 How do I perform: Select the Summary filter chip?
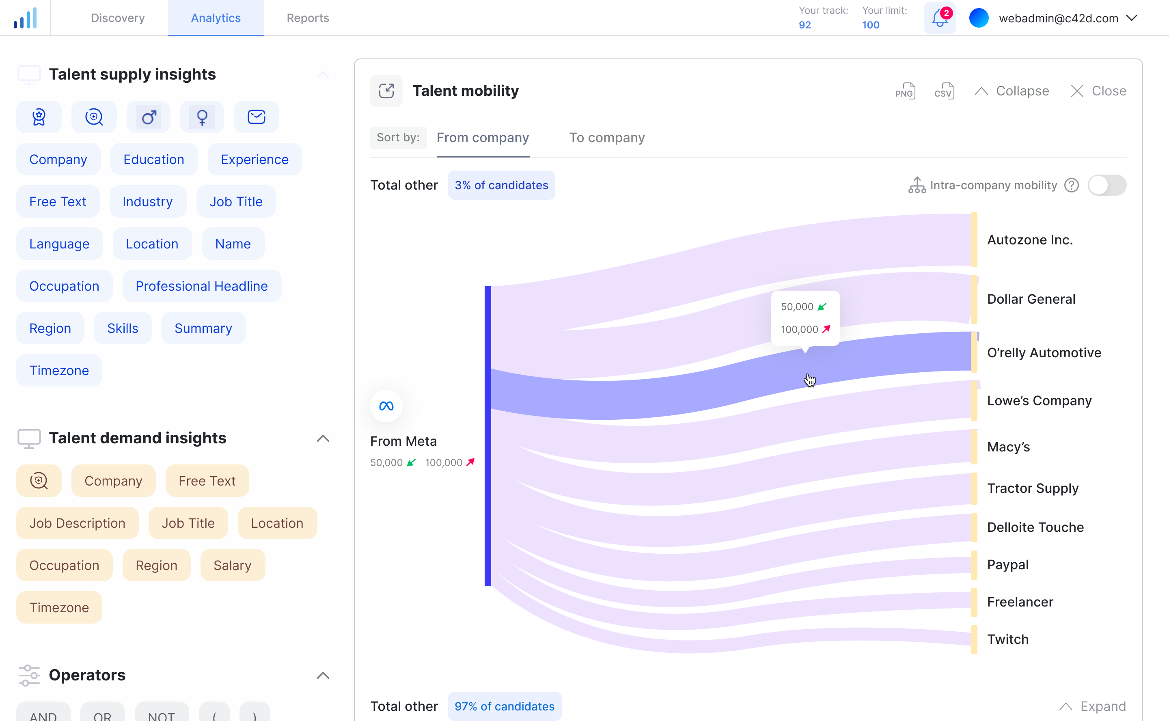click(x=204, y=328)
